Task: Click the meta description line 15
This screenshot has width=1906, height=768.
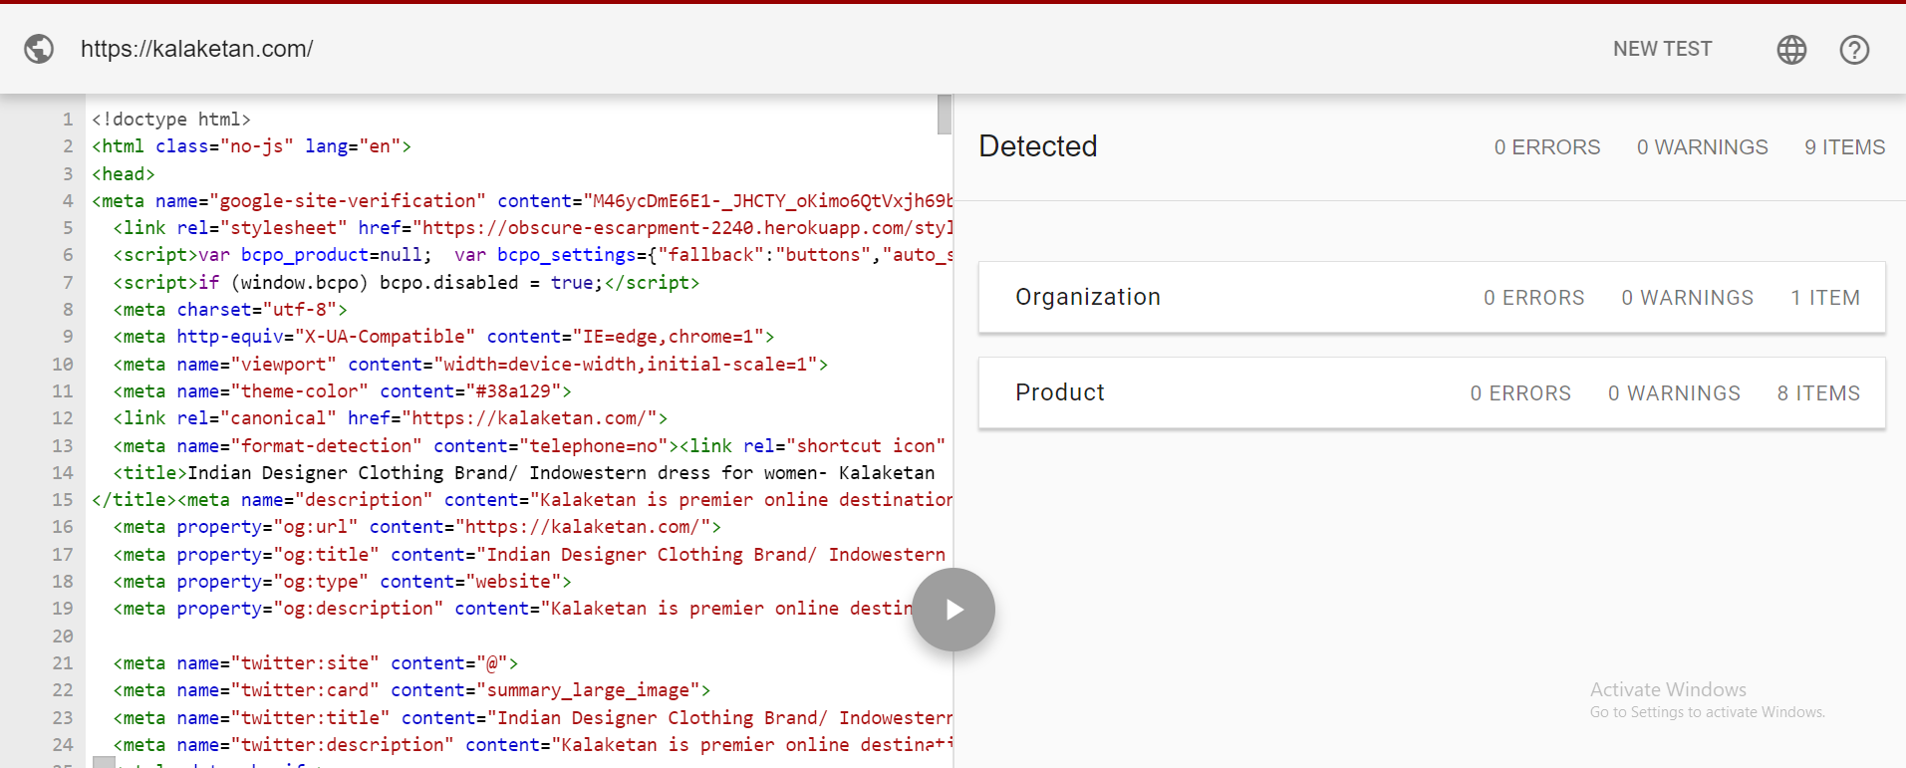Action: pos(522,500)
